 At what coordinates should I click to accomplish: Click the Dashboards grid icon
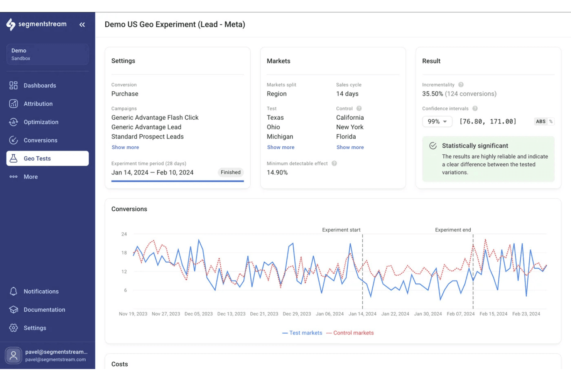coord(14,85)
